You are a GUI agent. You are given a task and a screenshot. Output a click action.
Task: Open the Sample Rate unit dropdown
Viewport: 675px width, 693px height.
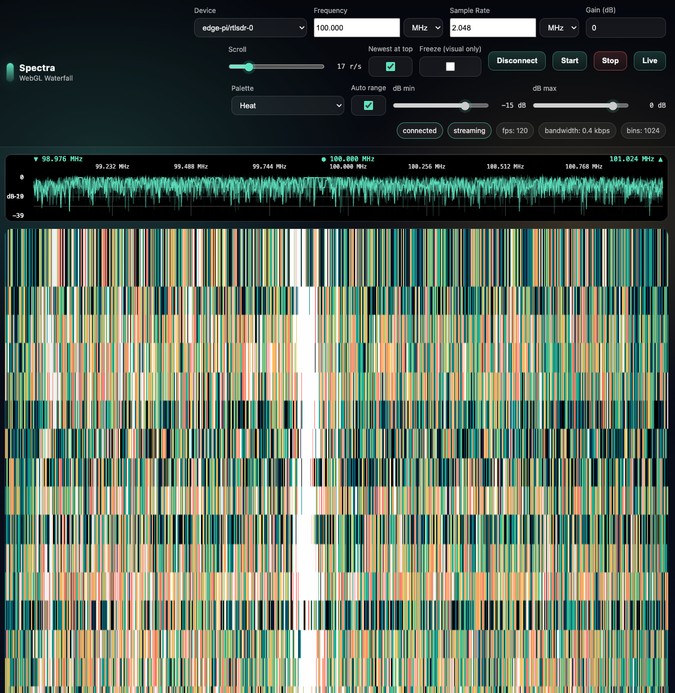[559, 28]
